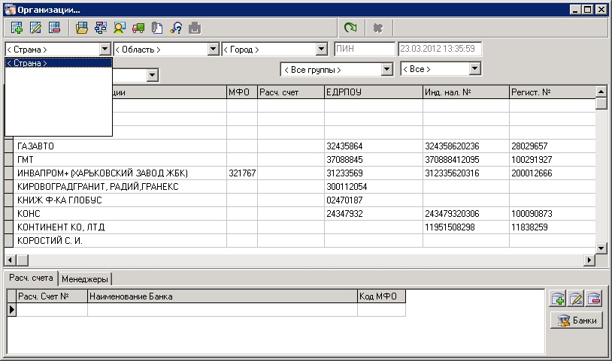Add a new bank account record
This screenshot has height=361, width=612.
(558, 299)
